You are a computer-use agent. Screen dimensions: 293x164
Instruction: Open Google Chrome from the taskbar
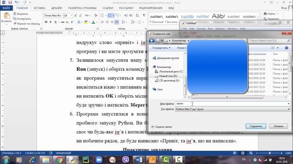[x=59, y=160]
